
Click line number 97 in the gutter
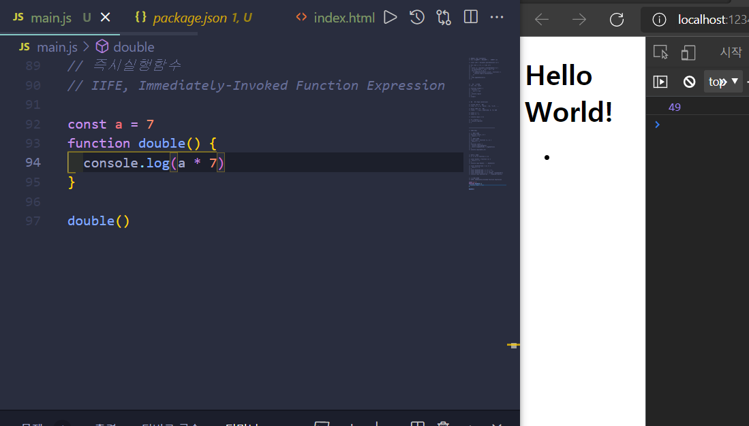(33, 221)
